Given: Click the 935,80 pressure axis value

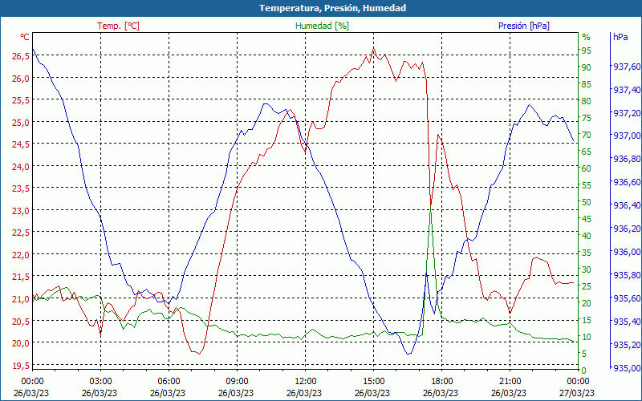Looking at the screenshot, I should point(626,274).
